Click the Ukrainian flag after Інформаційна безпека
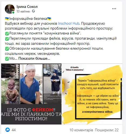This screenshot has height=134, width=126. [49, 19]
